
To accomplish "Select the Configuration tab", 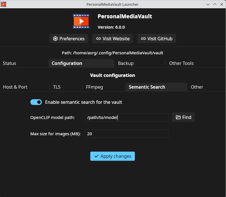I will (x=81, y=63).
